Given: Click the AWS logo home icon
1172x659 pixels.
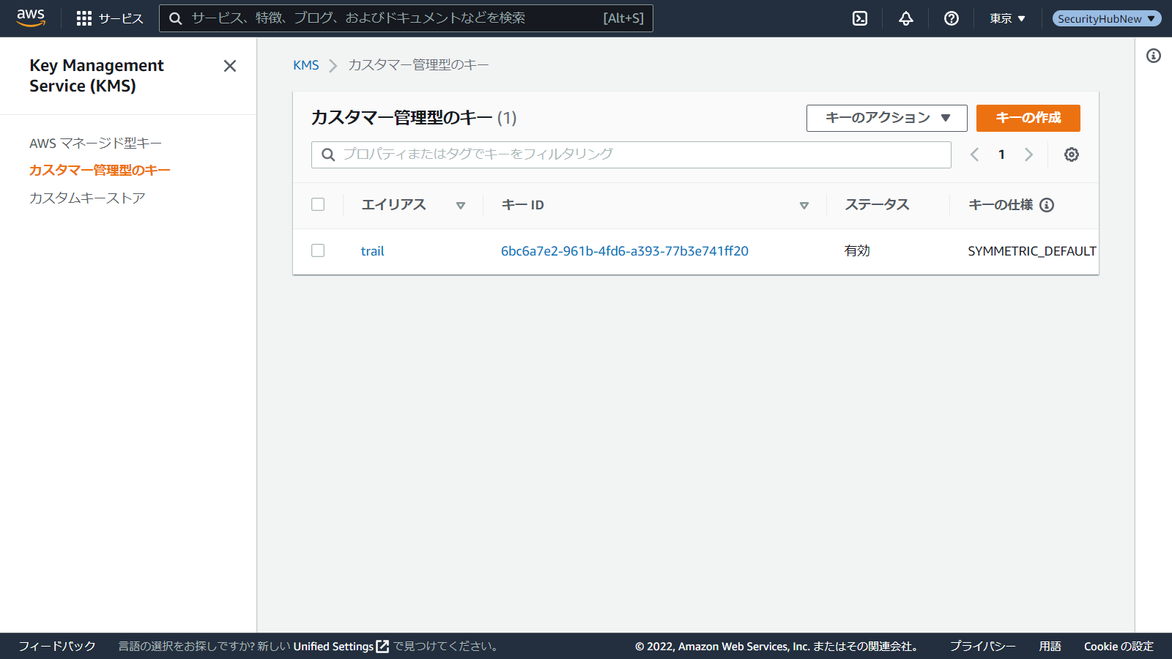Looking at the screenshot, I should click(31, 18).
